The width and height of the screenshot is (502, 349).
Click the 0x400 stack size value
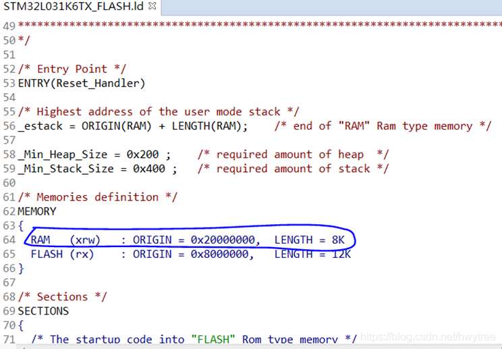pos(149,169)
